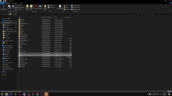Open the Abrir dropdown in the ribbon
172x96 pixels.
66,5
